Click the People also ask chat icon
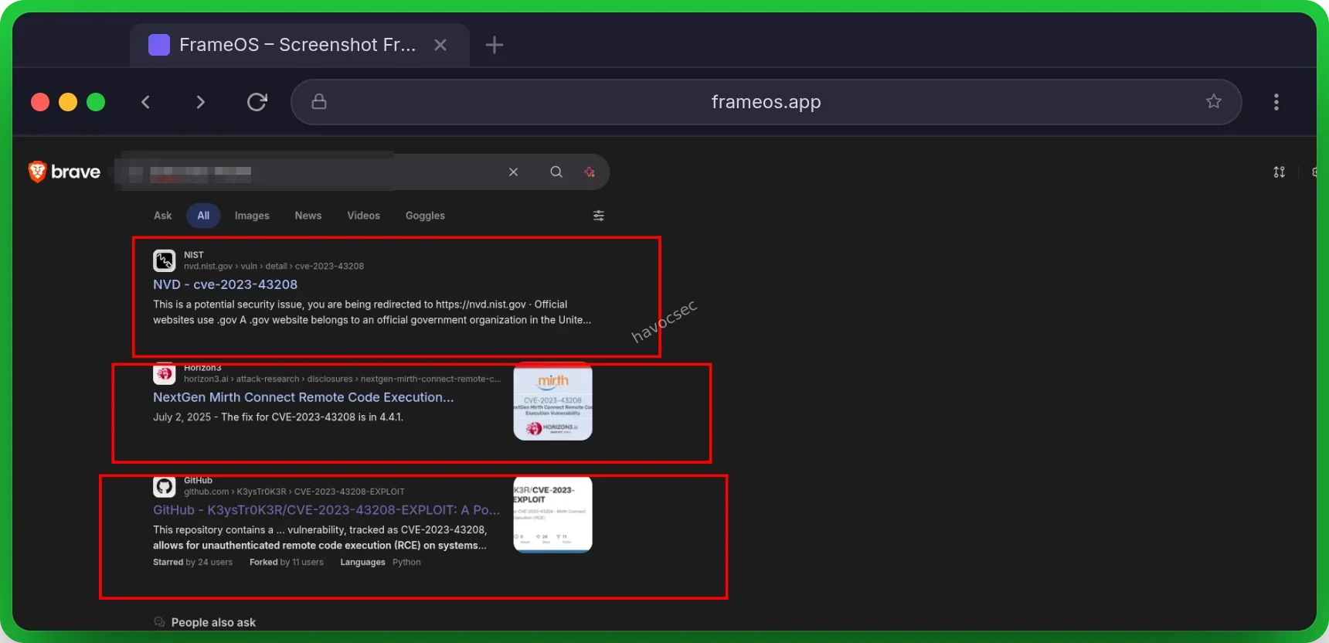1329x643 pixels. (x=159, y=622)
